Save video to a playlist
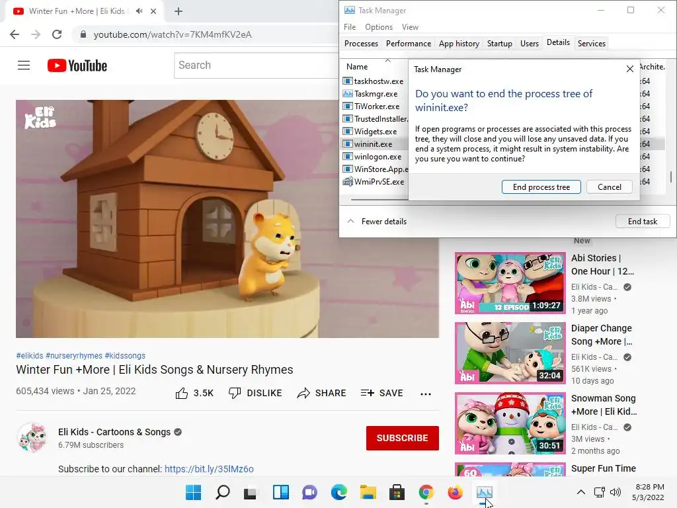The height and width of the screenshot is (508, 677). (381, 393)
